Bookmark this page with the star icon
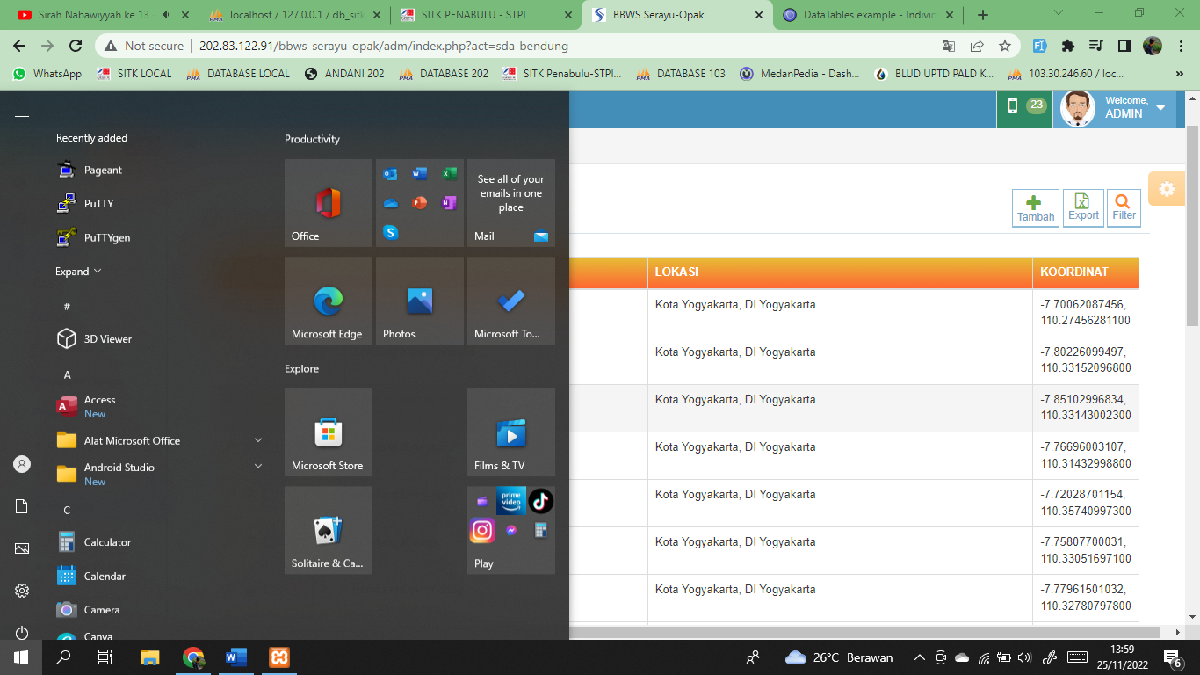Screen dimensions: 1200x675 1005,46
